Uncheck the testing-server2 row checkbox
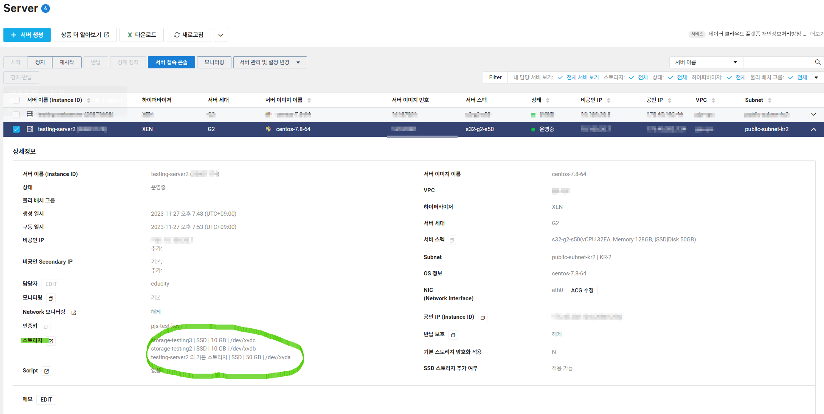 [16, 129]
